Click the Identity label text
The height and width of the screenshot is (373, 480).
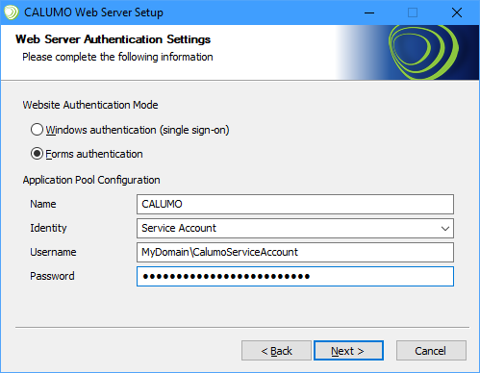[x=48, y=228]
